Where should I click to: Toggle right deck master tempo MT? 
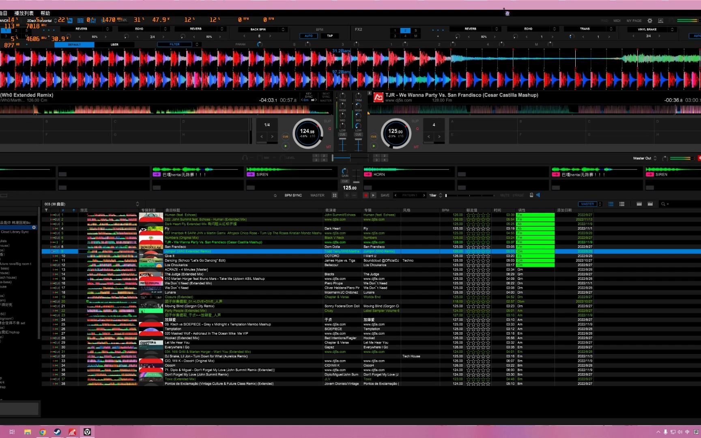click(416, 147)
